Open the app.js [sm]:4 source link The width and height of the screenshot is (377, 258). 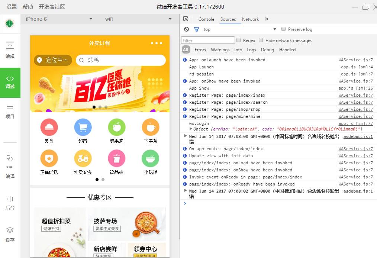(357, 67)
